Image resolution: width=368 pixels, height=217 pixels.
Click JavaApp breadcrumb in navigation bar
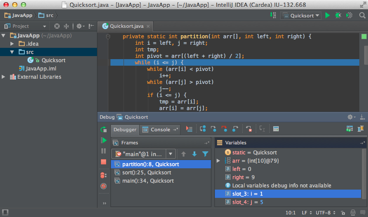pyautogui.click(x=19, y=16)
